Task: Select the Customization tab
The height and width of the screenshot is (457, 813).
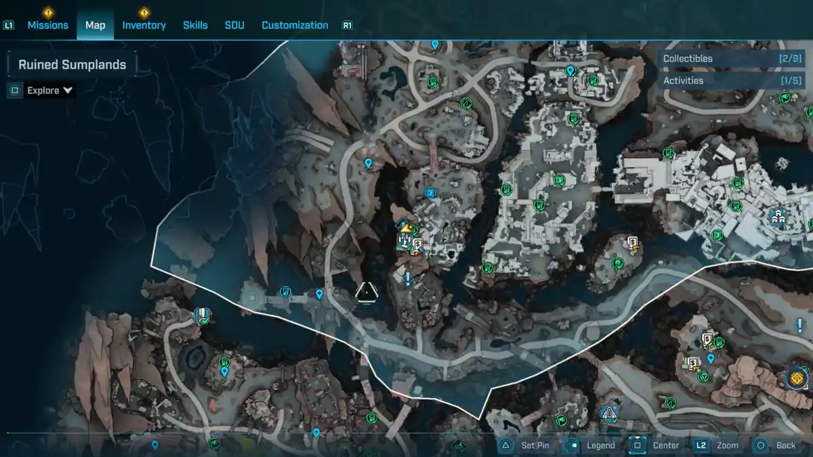Action: pyautogui.click(x=295, y=25)
